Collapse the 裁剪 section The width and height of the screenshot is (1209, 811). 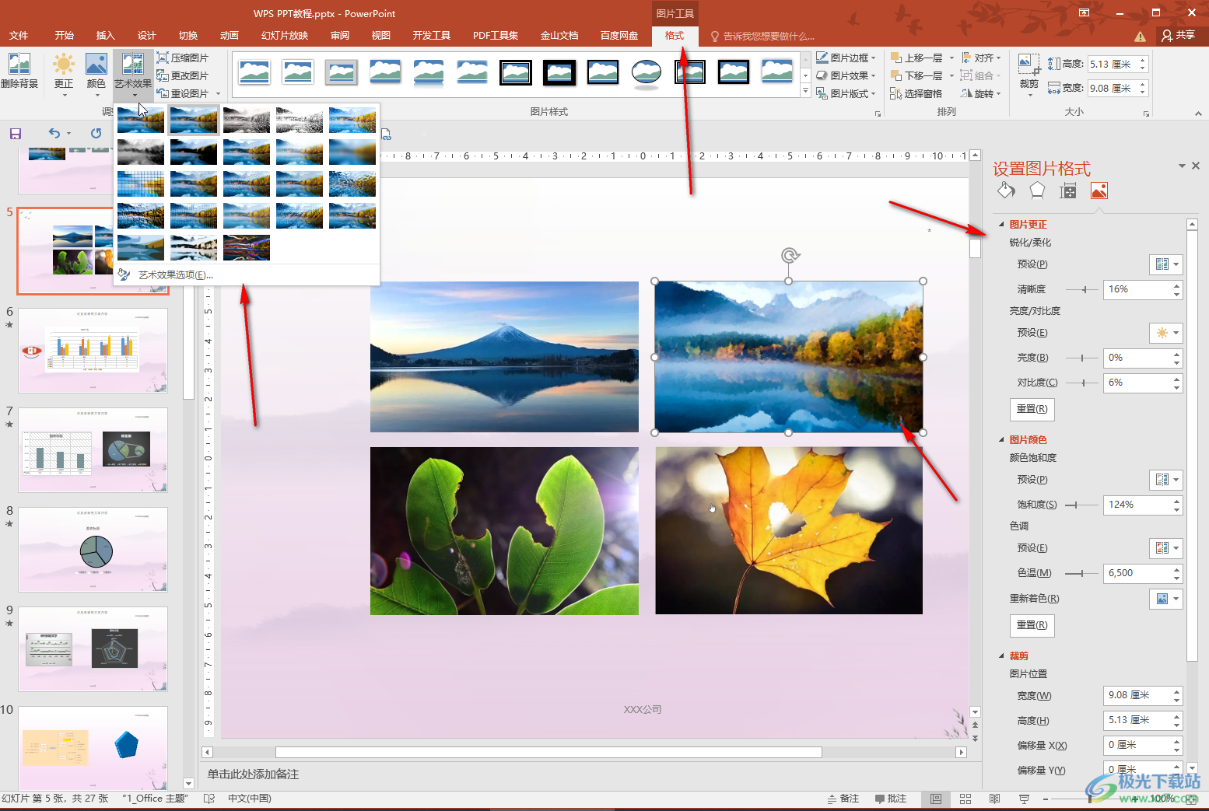(1001, 655)
